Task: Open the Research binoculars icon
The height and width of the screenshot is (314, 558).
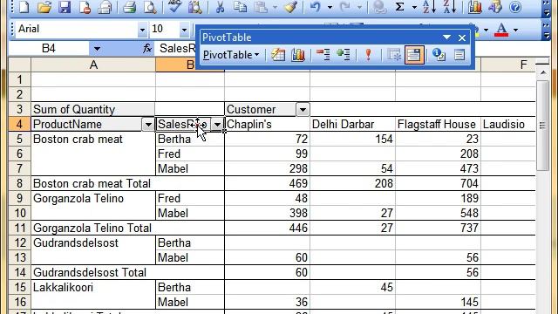Action: [194, 6]
